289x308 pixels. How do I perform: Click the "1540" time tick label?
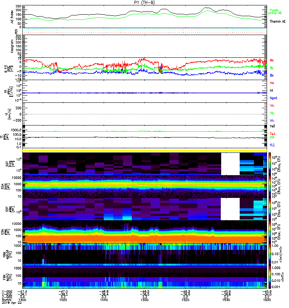tap(226, 300)
